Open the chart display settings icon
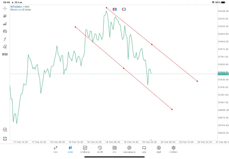This screenshot has height=159, width=229. point(5,24)
